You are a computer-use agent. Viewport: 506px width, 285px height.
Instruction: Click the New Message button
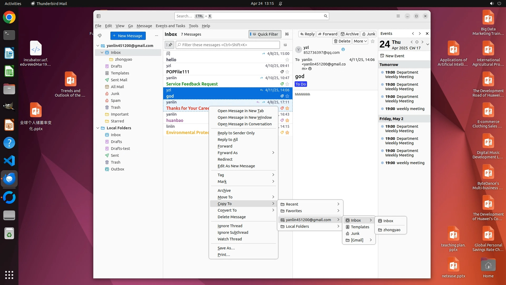(128, 36)
